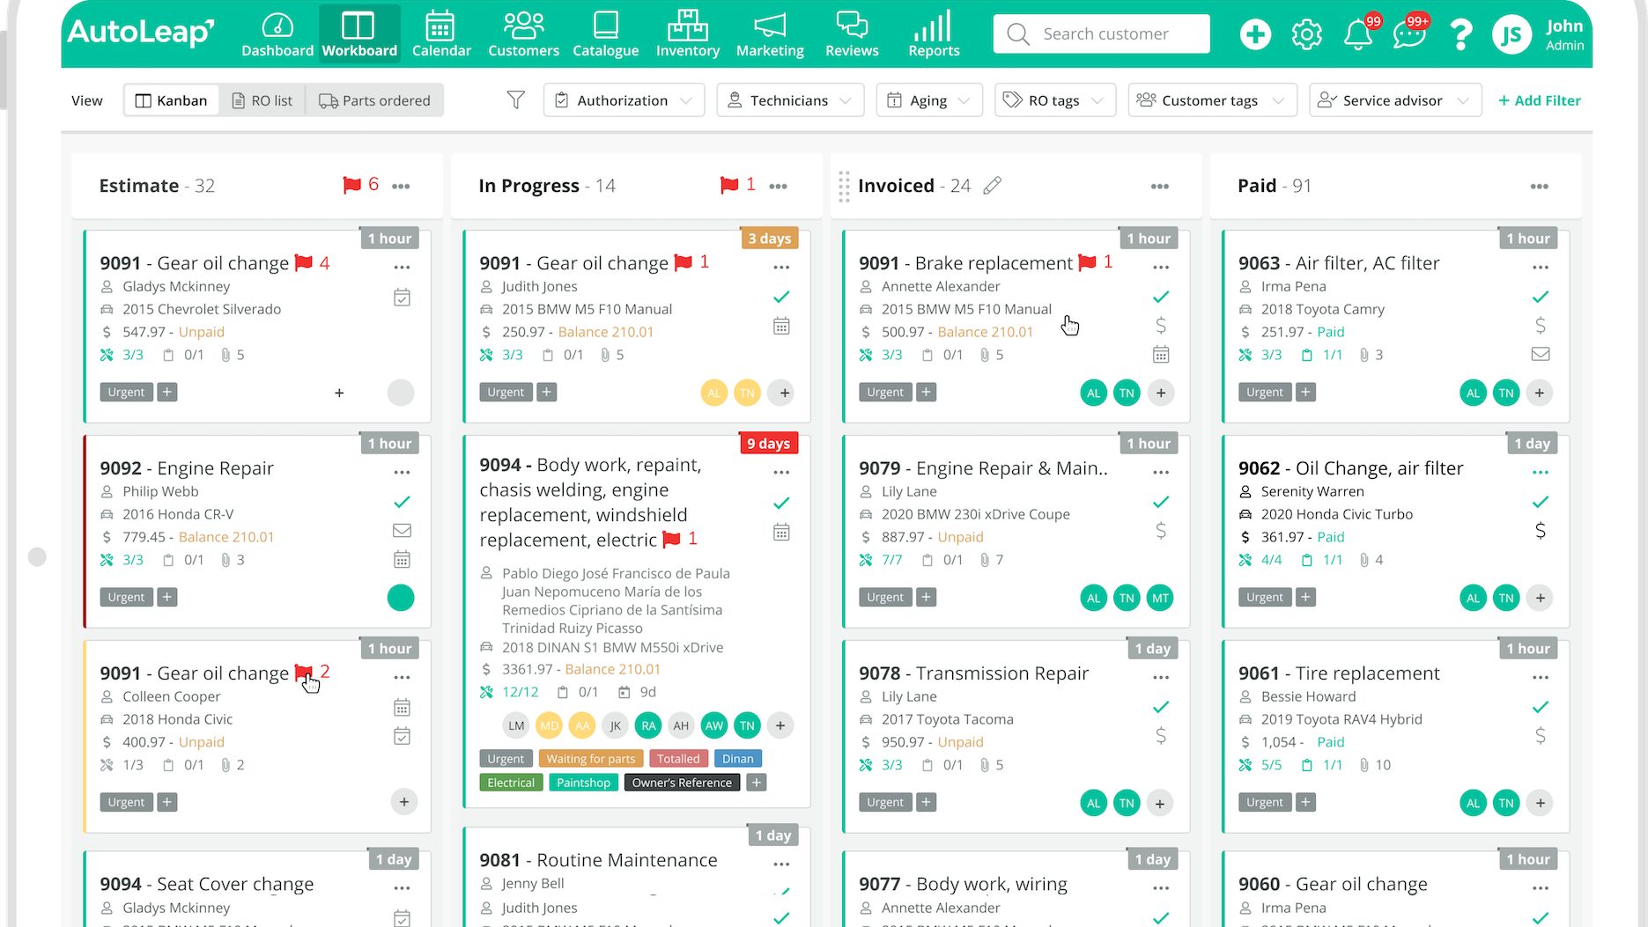Click dollar icon on Brake replacement card
Viewport: 1648px width, 927px height.
tap(1161, 326)
